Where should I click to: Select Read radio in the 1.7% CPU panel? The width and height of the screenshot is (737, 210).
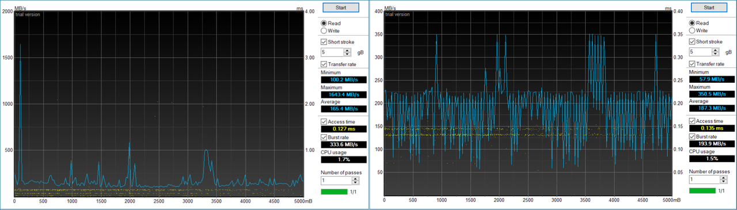[x=324, y=23]
